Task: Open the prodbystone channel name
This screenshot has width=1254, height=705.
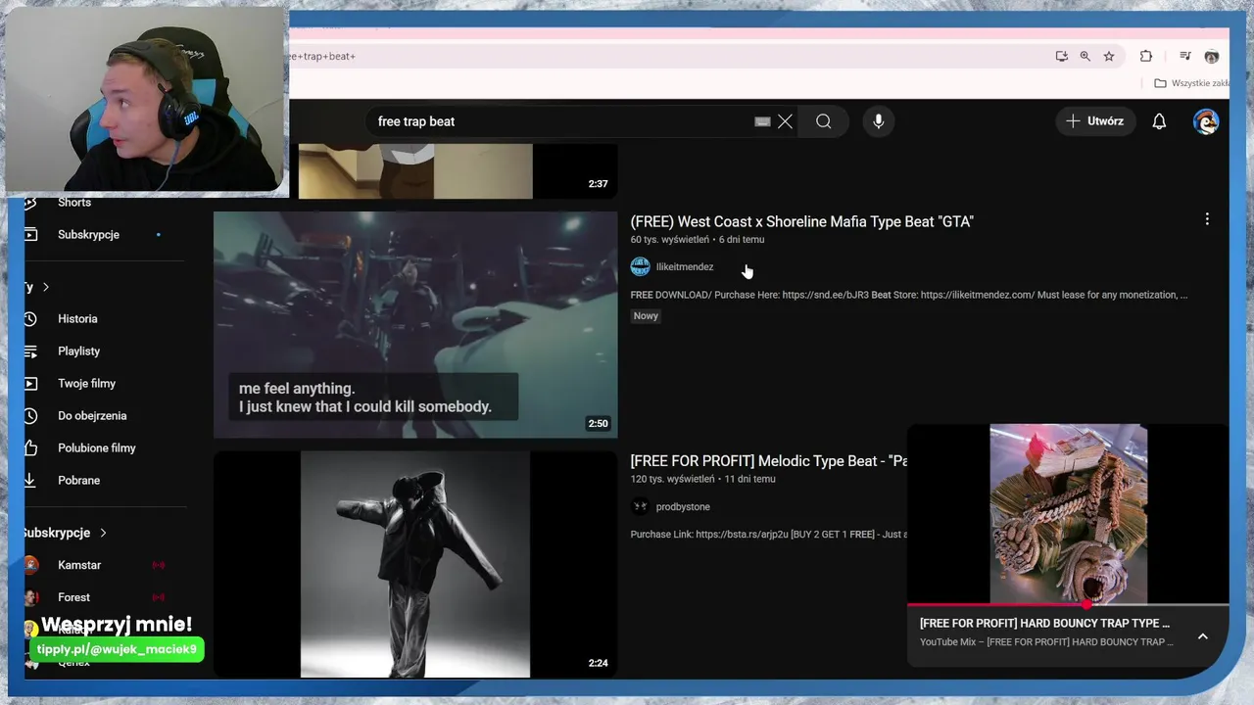Action: point(683,507)
